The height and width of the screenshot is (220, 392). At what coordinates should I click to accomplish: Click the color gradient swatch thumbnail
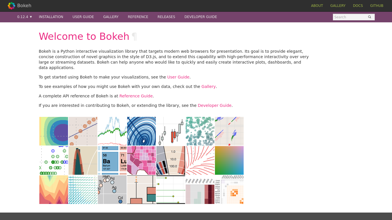pos(229,160)
